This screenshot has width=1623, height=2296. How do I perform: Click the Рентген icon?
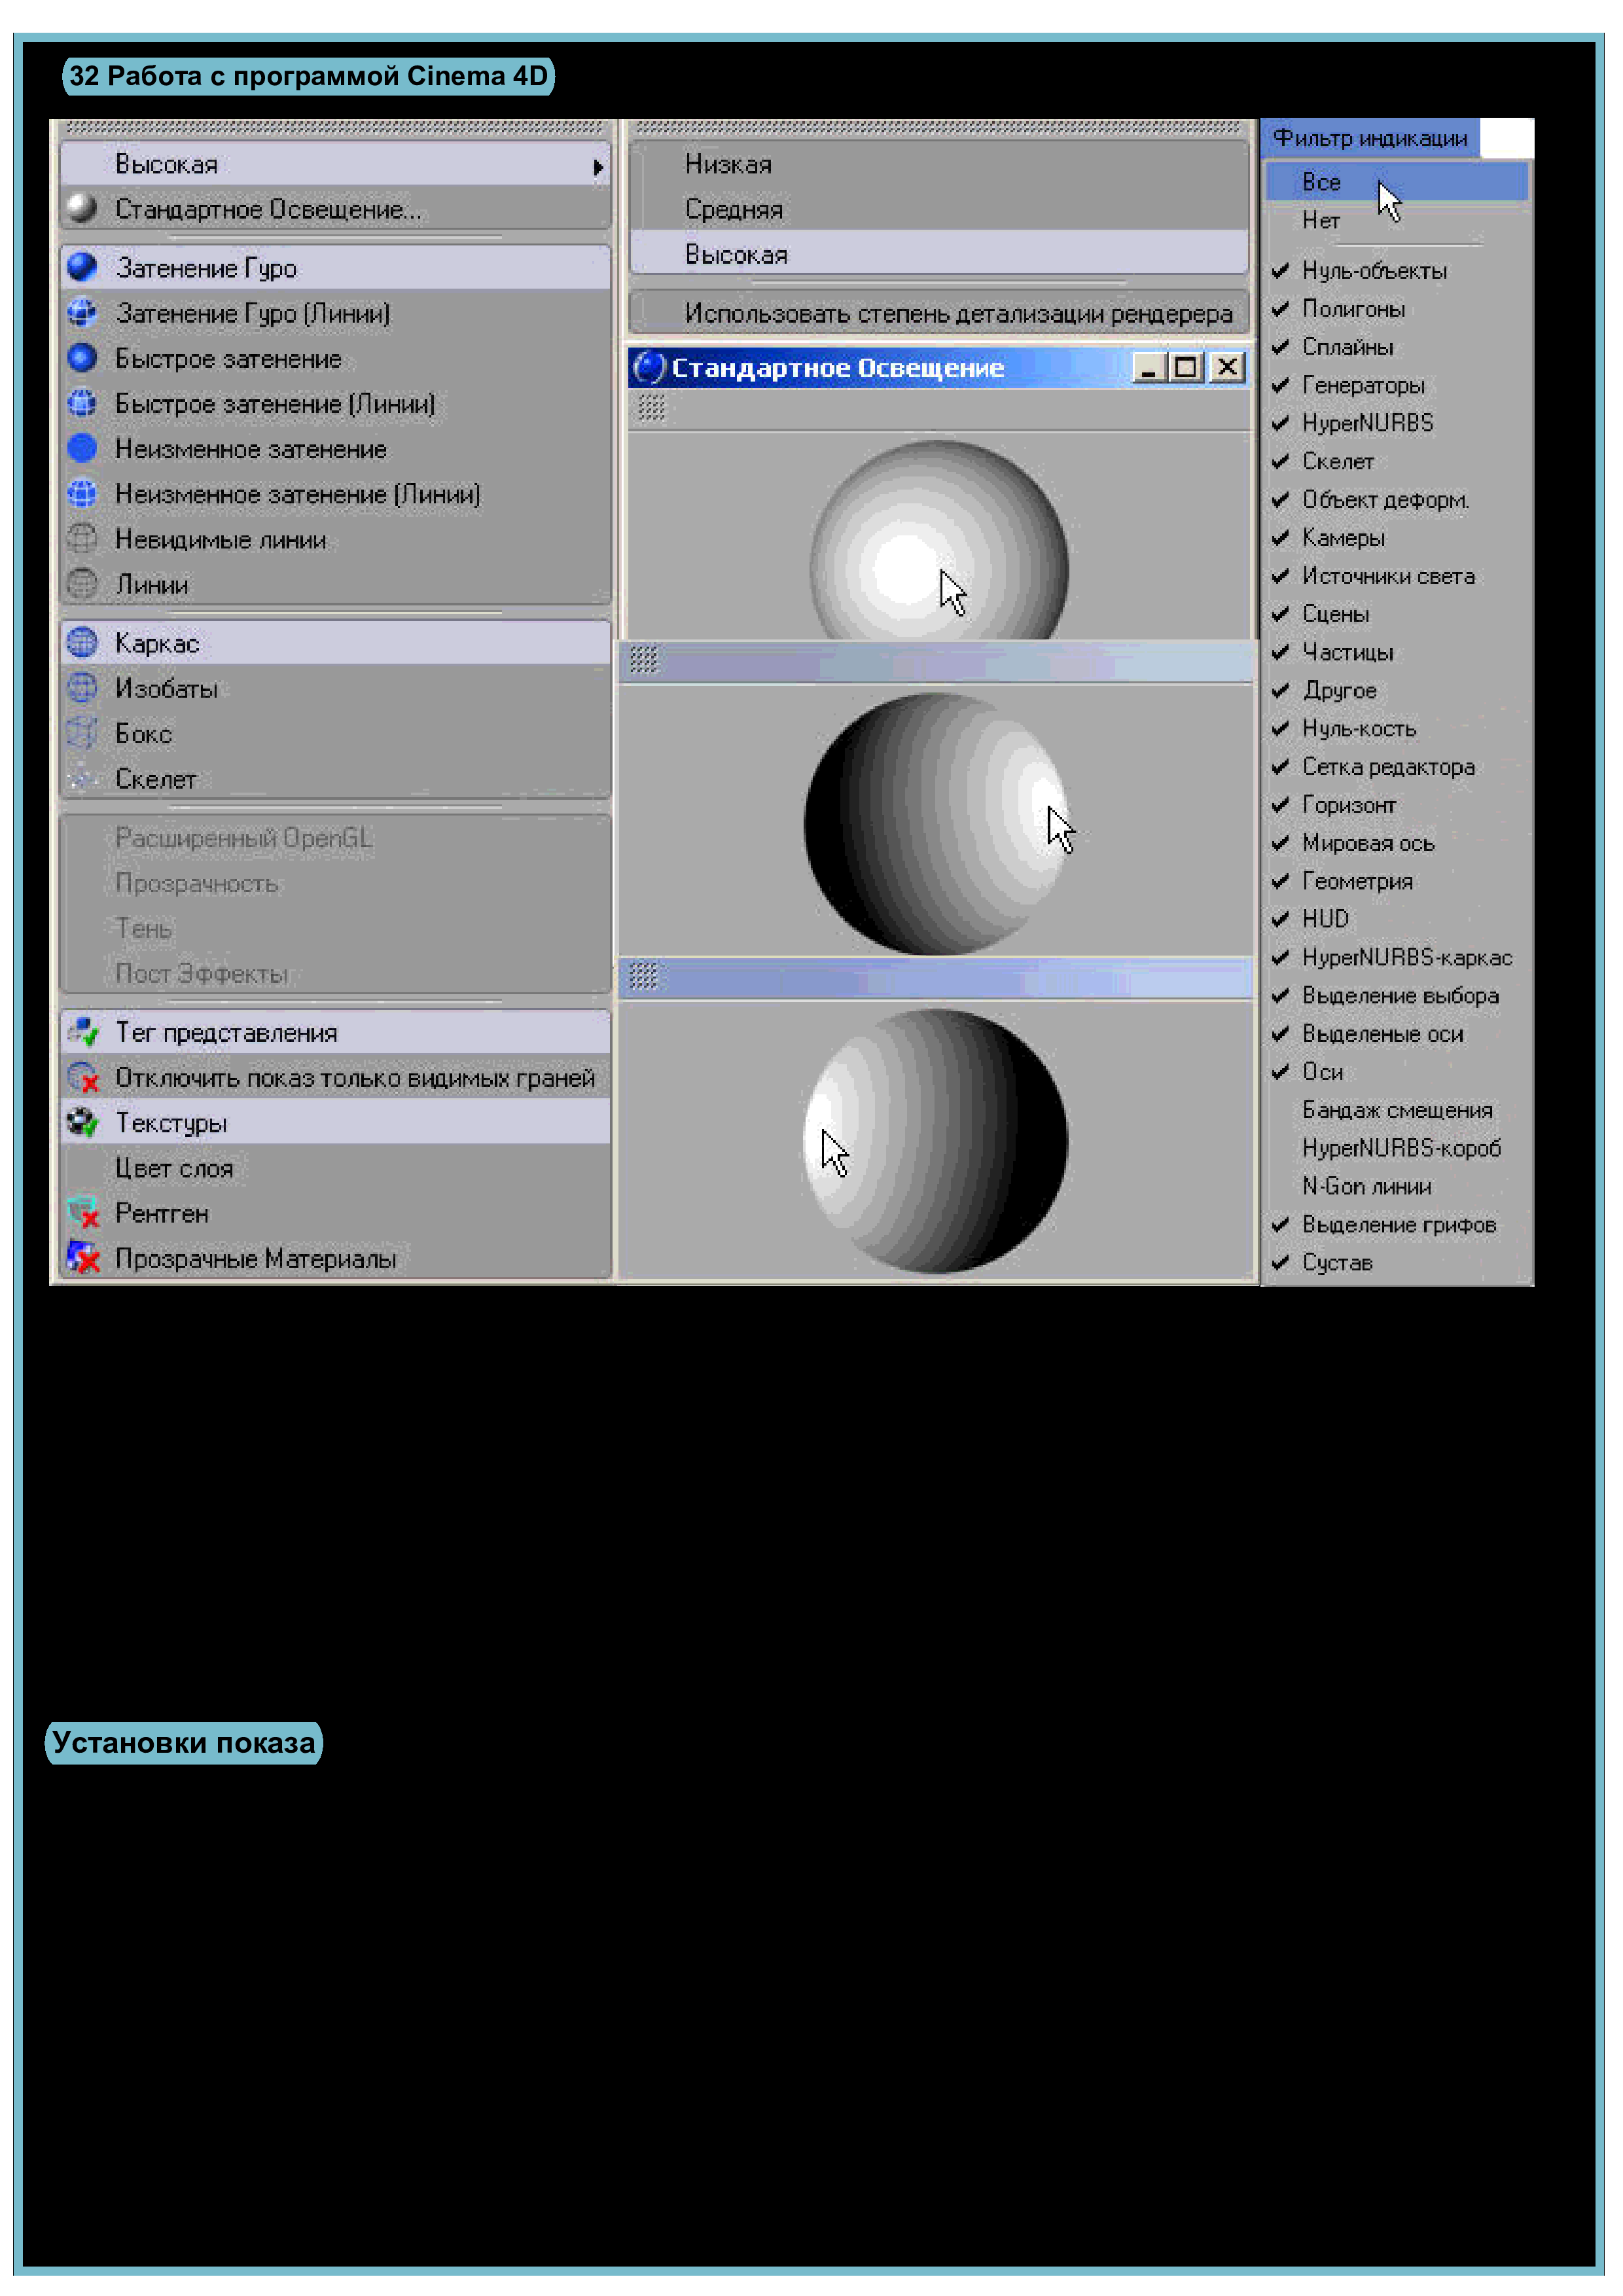(83, 1213)
